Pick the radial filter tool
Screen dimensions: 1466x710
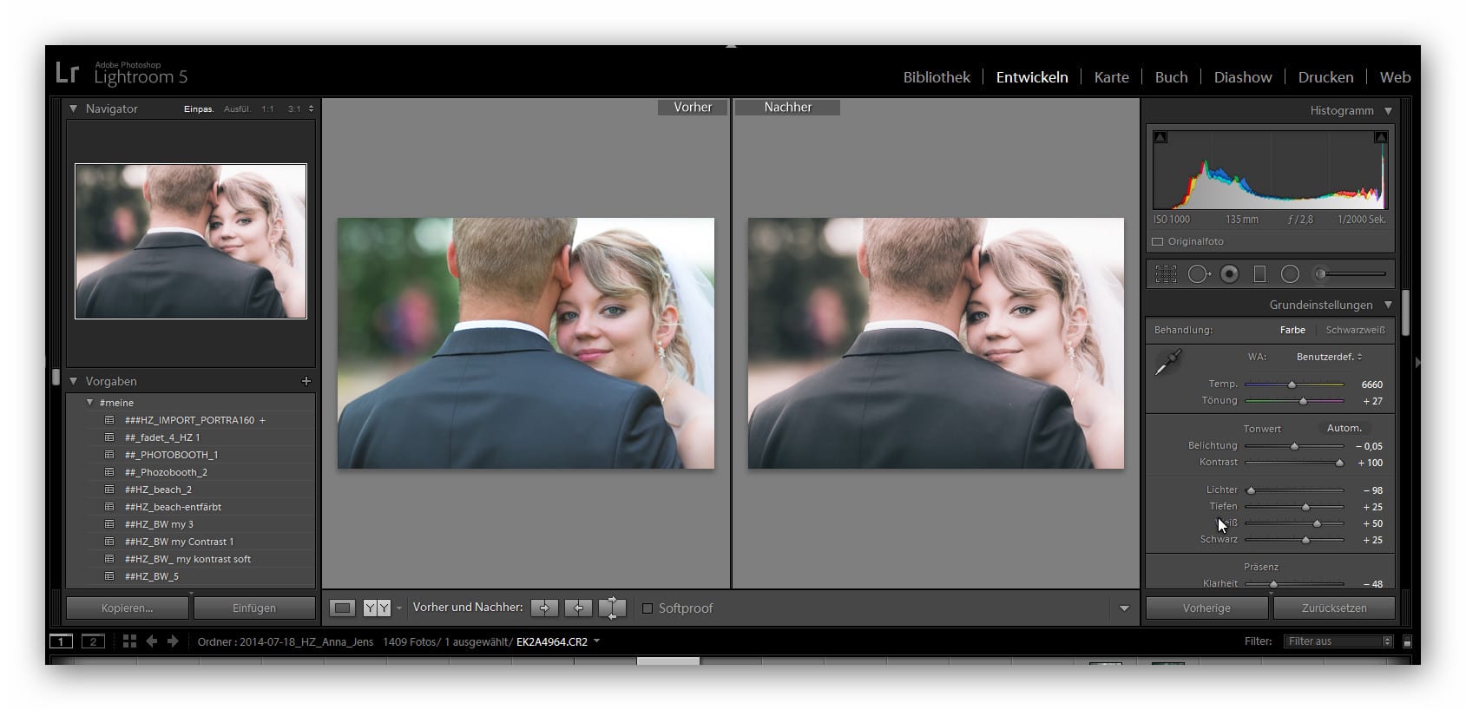click(x=1290, y=274)
